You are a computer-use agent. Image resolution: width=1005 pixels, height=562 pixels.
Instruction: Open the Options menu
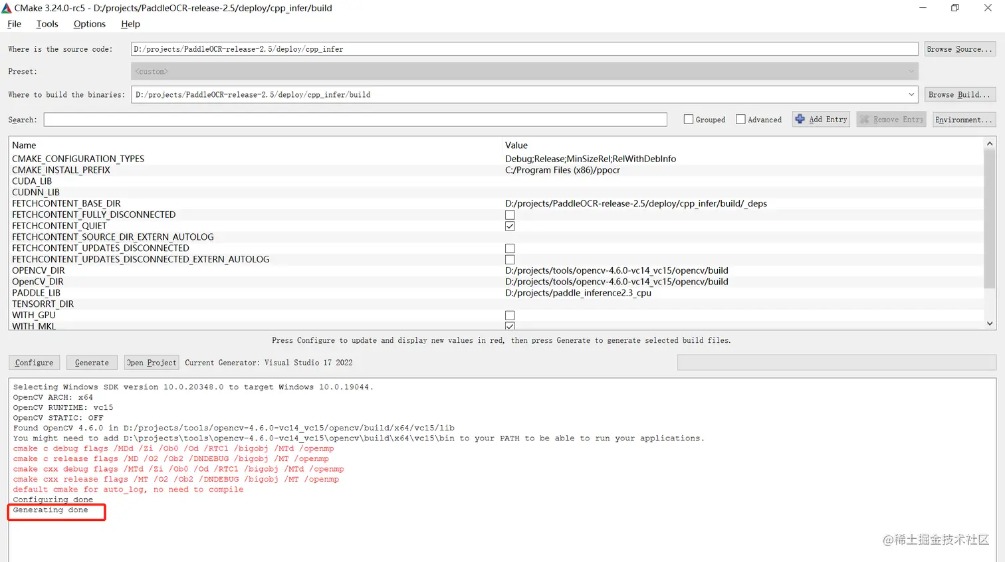tap(90, 24)
